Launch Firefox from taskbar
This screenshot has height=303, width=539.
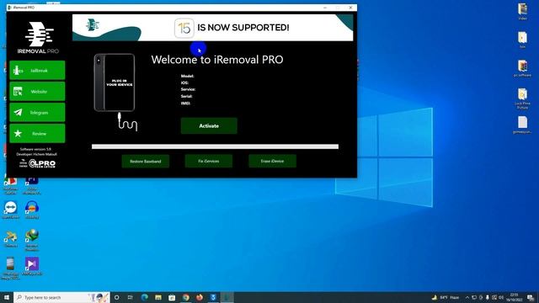[x=200, y=297]
